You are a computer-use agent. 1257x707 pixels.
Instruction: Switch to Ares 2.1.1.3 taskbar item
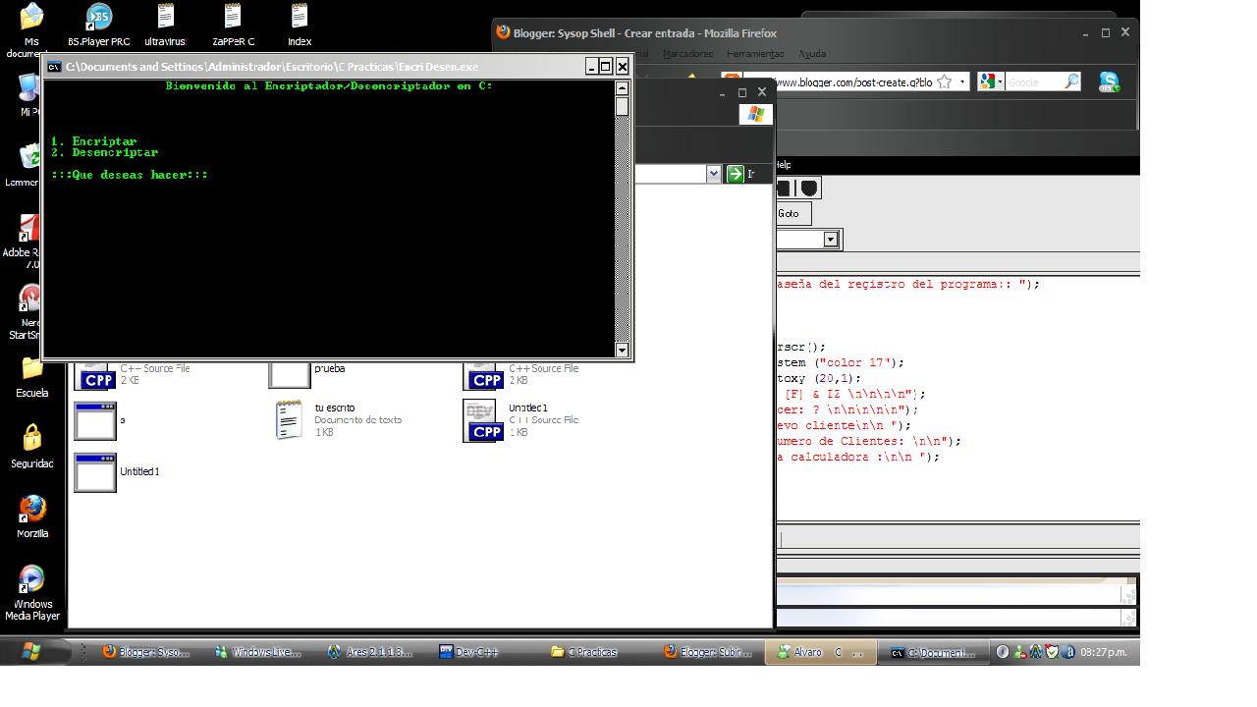371,652
